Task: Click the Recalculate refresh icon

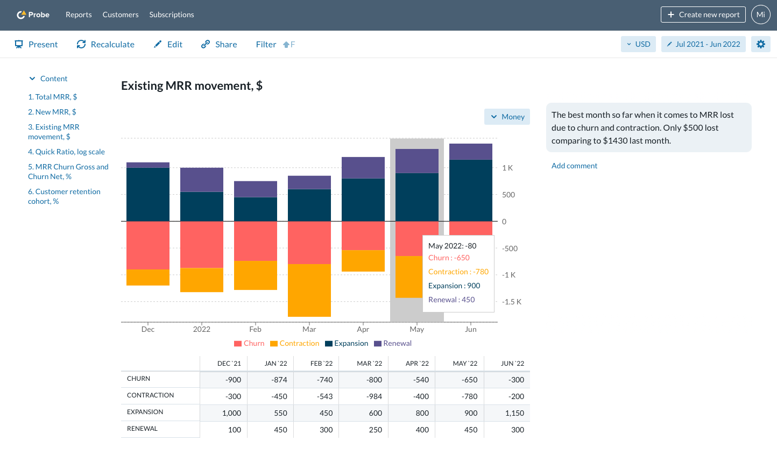Action: pyautogui.click(x=81, y=44)
